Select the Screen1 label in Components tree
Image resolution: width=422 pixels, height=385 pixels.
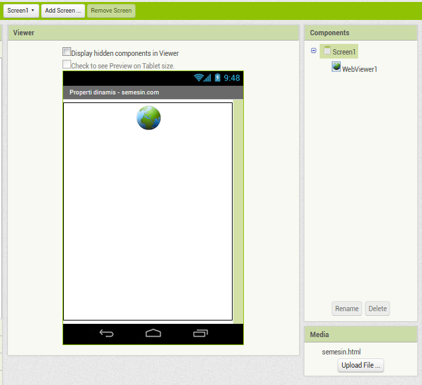click(344, 52)
